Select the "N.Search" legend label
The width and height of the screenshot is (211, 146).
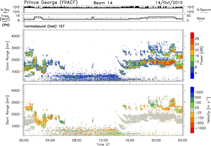[204, 10]
